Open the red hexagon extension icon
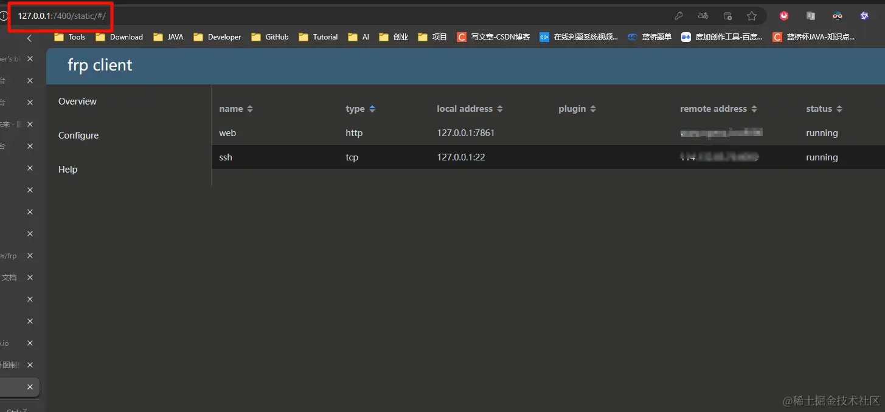Image resolution: width=885 pixels, height=412 pixels. click(784, 16)
